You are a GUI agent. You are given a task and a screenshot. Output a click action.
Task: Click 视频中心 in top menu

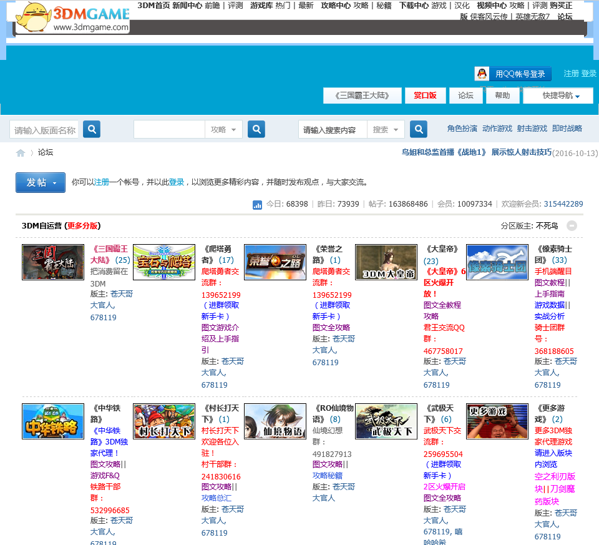(492, 6)
